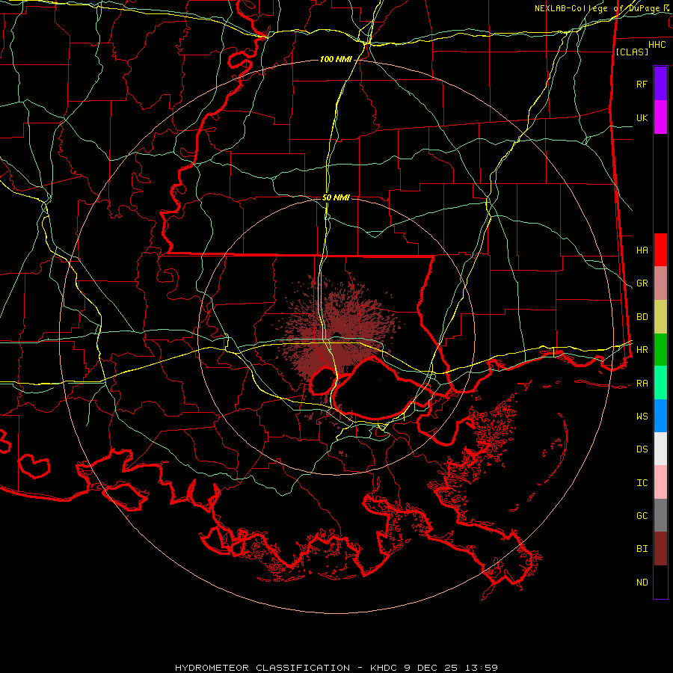Click the HA red legend swatch
Screen dimensions: 673x673
point(660,250)
